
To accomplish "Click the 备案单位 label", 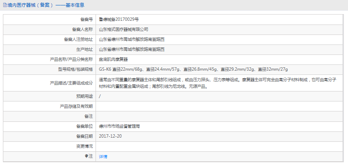I will coord(85,126).
